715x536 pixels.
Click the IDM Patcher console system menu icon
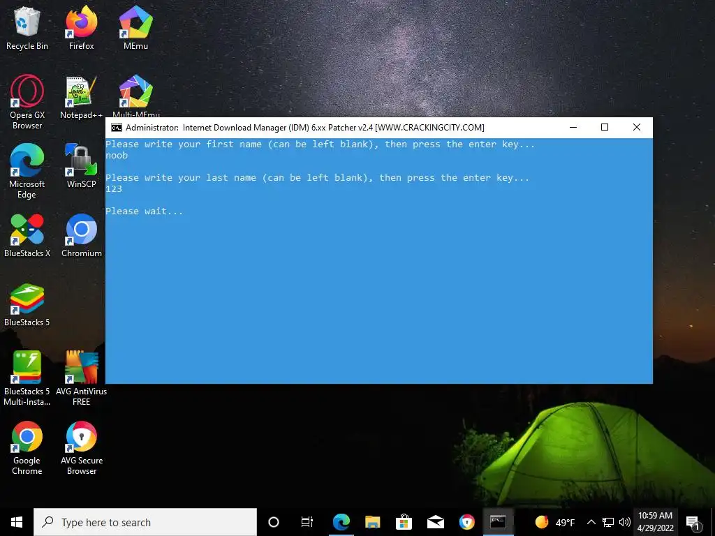[x=117, y=128]
